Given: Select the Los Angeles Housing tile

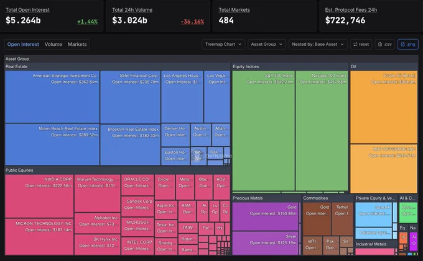Looking at the screenshot, I should 182,97.
